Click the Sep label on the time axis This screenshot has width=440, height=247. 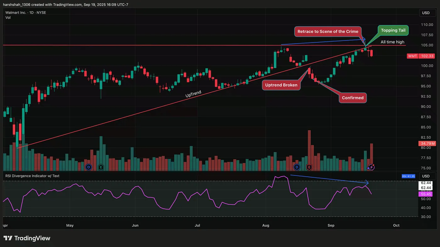coord(331,225)
